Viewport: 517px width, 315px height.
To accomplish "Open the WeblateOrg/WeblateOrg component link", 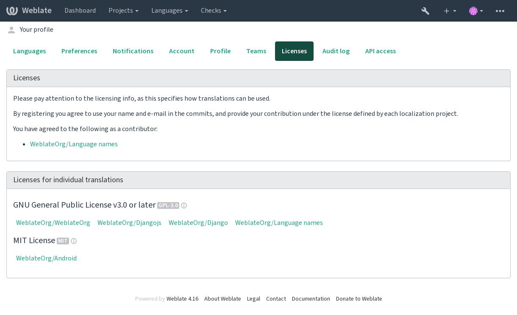I will pyautogui.click(x=53, y=223).
